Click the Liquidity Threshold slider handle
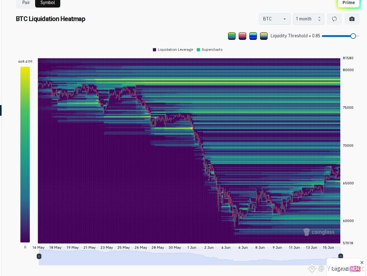 click(x=353, y=36)
